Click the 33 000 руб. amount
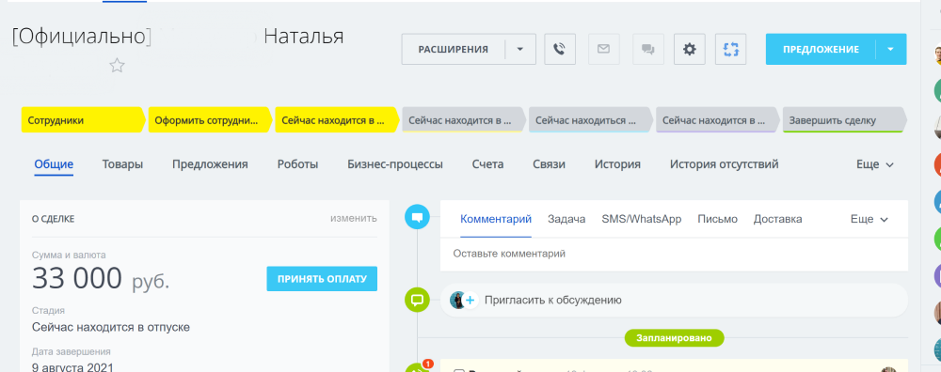 click(x=101, y=279)
